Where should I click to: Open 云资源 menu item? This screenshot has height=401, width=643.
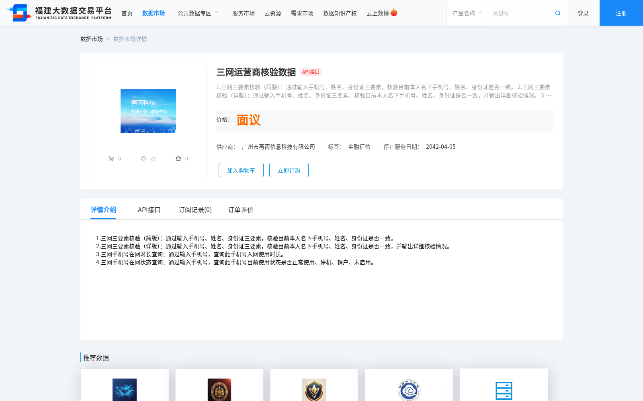(x=273, y=13)
